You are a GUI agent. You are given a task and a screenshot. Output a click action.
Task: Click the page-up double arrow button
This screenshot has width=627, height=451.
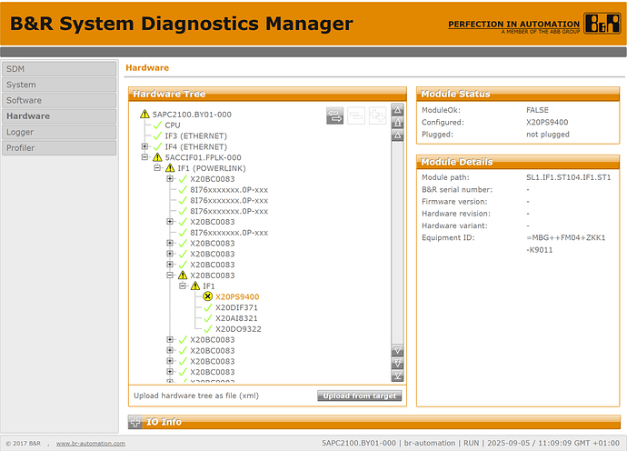point(397,123)
